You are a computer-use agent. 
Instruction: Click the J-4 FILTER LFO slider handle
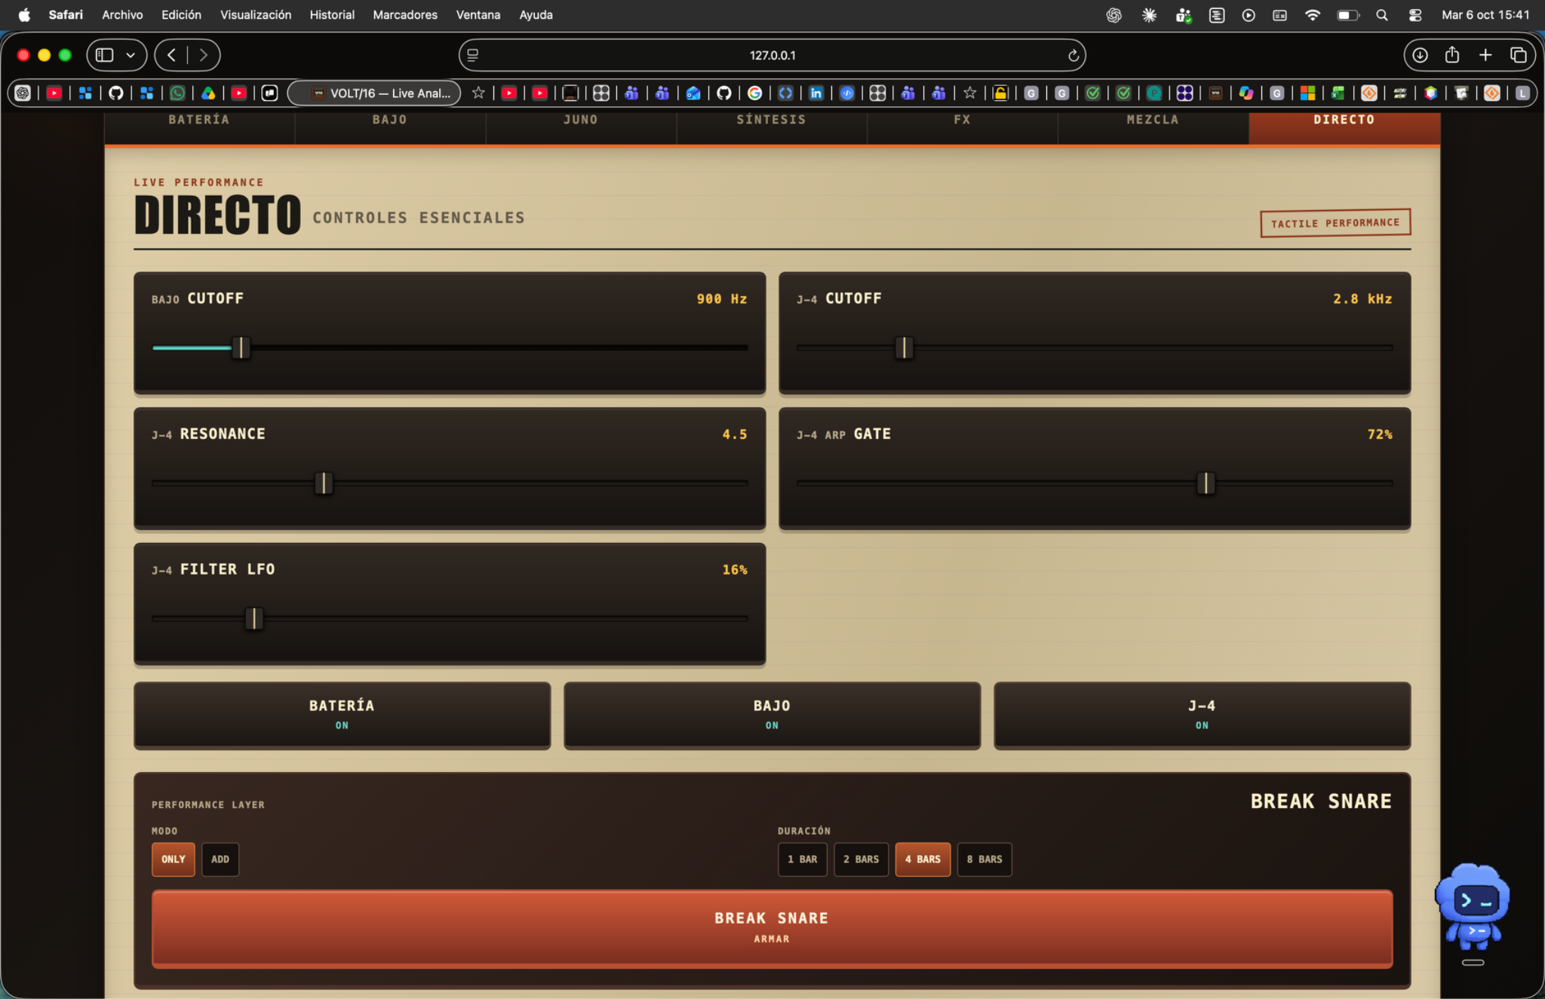[x=254, y=618]
